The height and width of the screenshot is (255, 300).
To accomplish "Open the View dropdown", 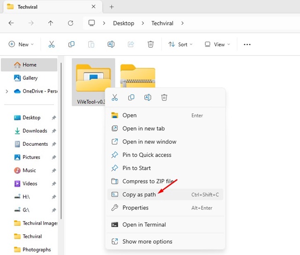I will [217, 45].
